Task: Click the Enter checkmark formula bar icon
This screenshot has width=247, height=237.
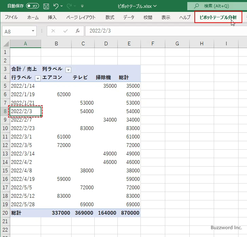Action: (x=65, y=31)
